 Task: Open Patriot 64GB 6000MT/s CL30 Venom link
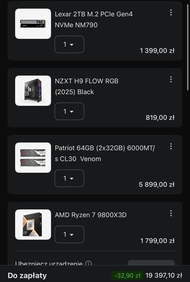(x=105, y=153)
